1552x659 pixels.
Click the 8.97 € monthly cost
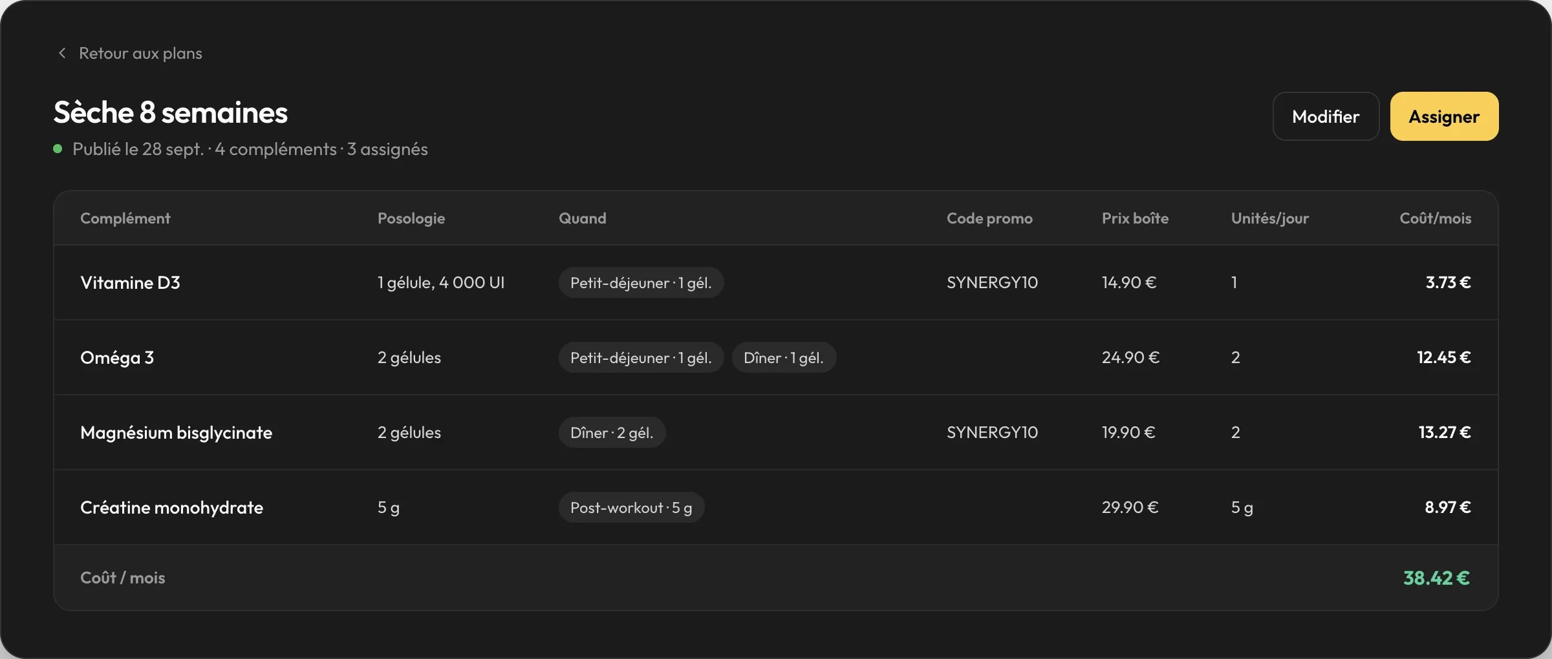[x=1448, y=507]
